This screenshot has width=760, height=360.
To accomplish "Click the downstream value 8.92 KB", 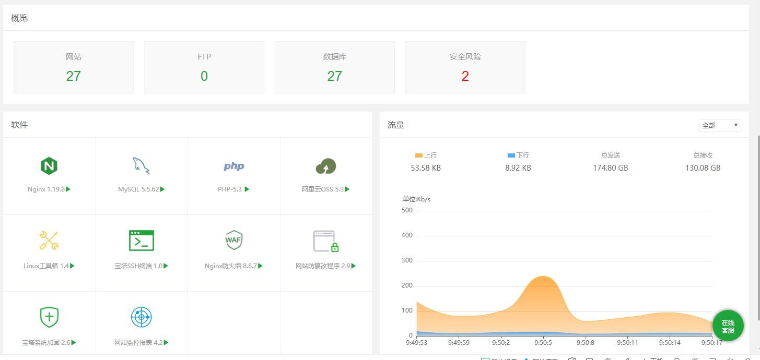I will point(519,168).
